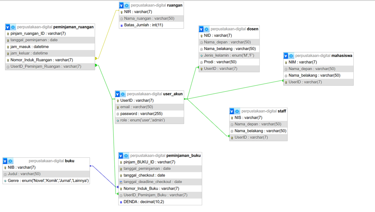Image resolution: width=375 pixels, height=212 pixels.
Task: Click 'jam_masuk : datetime' column row
Action: point(50,47)
